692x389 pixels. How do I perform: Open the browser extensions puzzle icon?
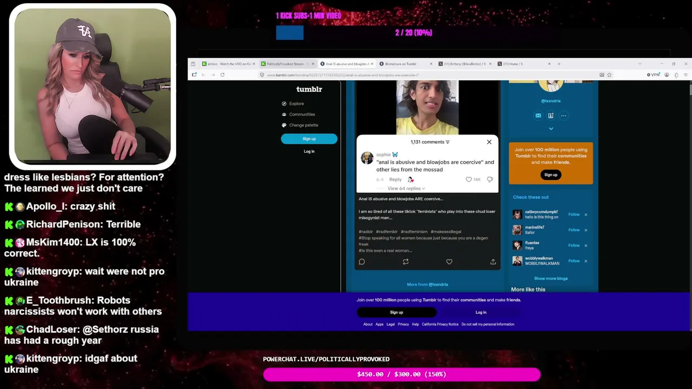tap(676, 75)
